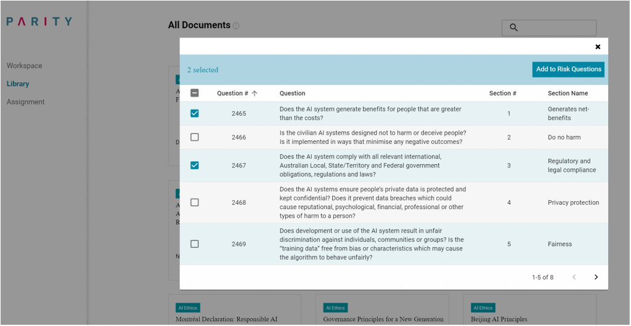This screenshot has height=326, width=631.
Task: Open Assignment in the sidebar
Action: 26,102
